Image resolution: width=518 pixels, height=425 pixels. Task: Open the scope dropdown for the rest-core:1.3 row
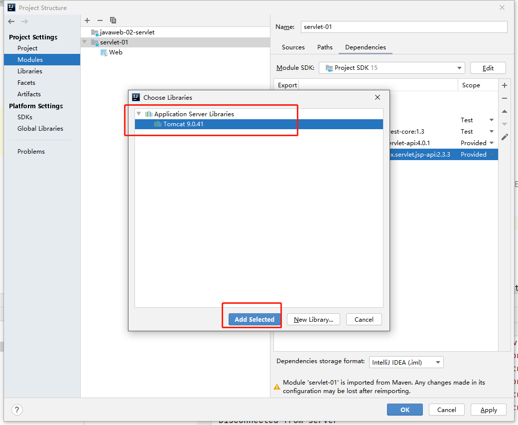click(492, 131)
